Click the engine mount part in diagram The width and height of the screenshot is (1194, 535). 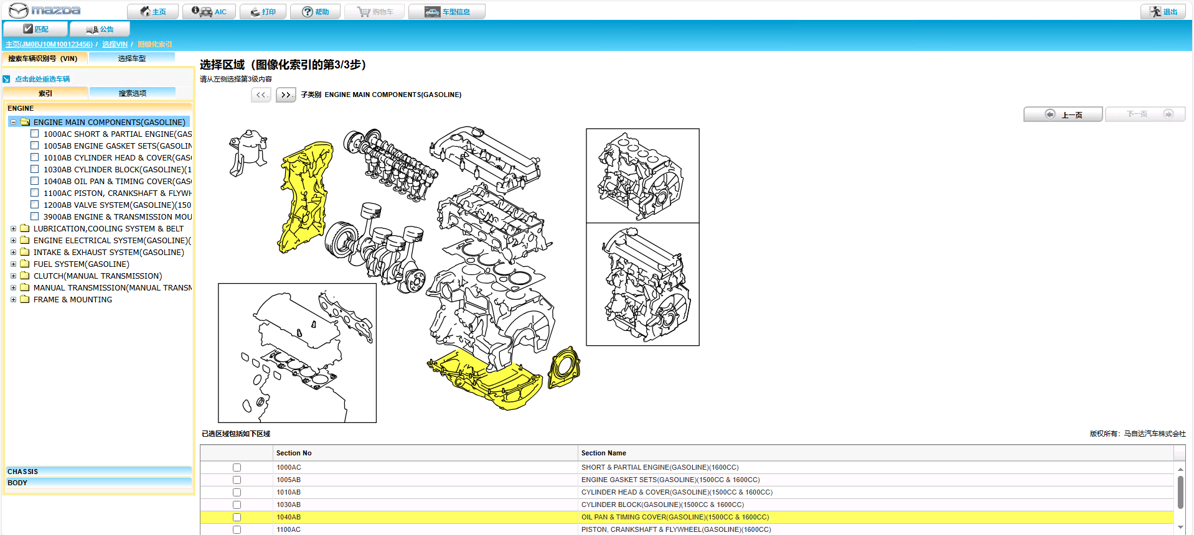247,153
